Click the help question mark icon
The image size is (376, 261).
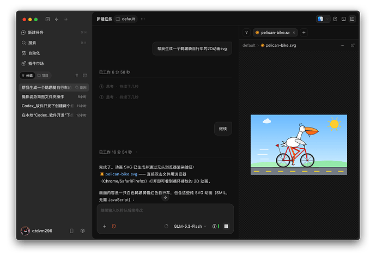335,19
